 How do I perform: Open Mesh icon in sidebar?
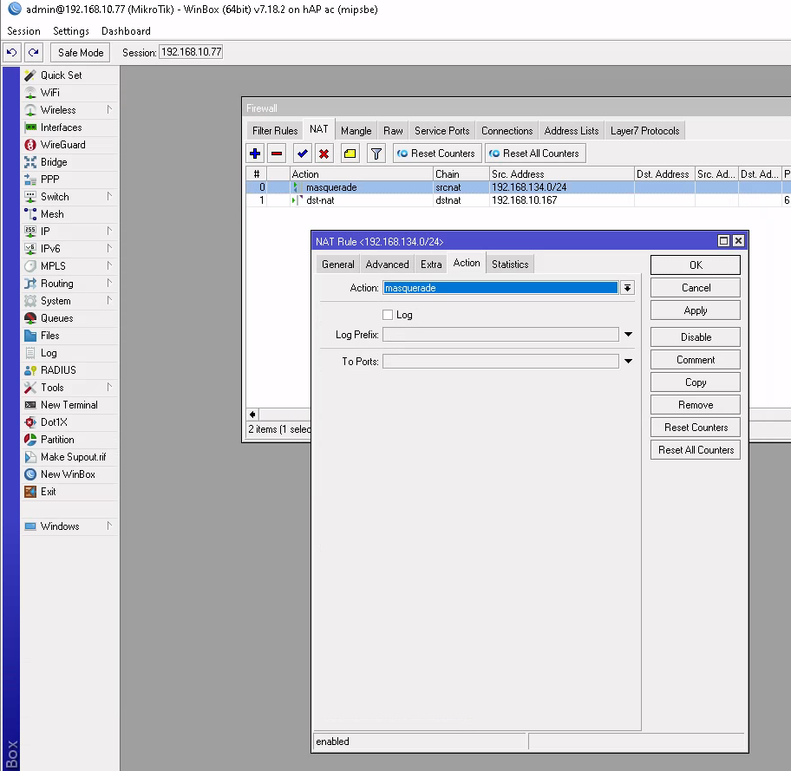click(30, 214)
